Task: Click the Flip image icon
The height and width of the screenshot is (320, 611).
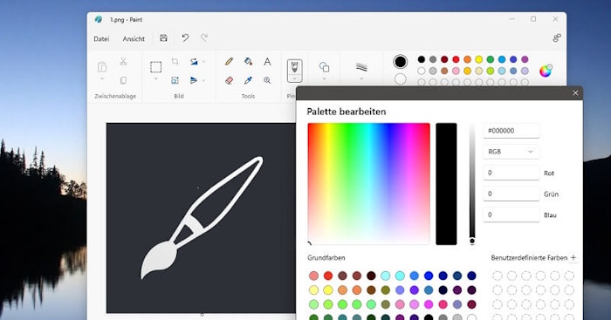Action: 194,80
